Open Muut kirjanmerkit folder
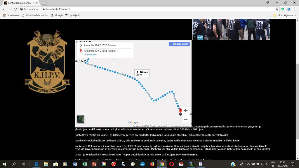This screenshot has width=299, height=168. tap(285, 15)
